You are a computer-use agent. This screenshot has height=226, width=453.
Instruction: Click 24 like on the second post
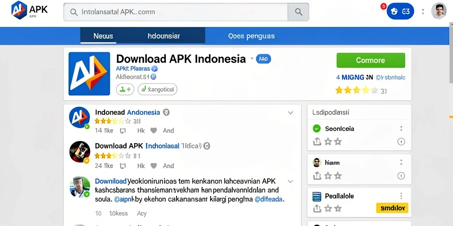104,166
